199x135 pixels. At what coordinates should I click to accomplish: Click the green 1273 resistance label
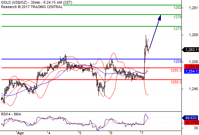tap(177, 29)
